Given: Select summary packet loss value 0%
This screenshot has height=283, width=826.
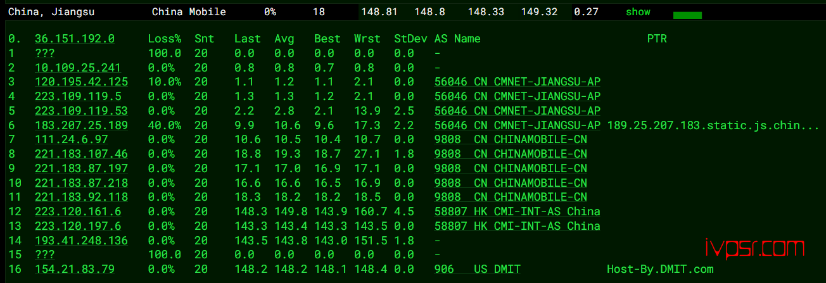Looking at the screenshot, I should (x=270, y=12).
